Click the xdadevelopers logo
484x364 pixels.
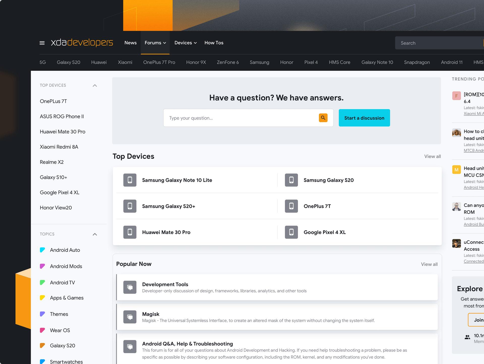point(81,43)
